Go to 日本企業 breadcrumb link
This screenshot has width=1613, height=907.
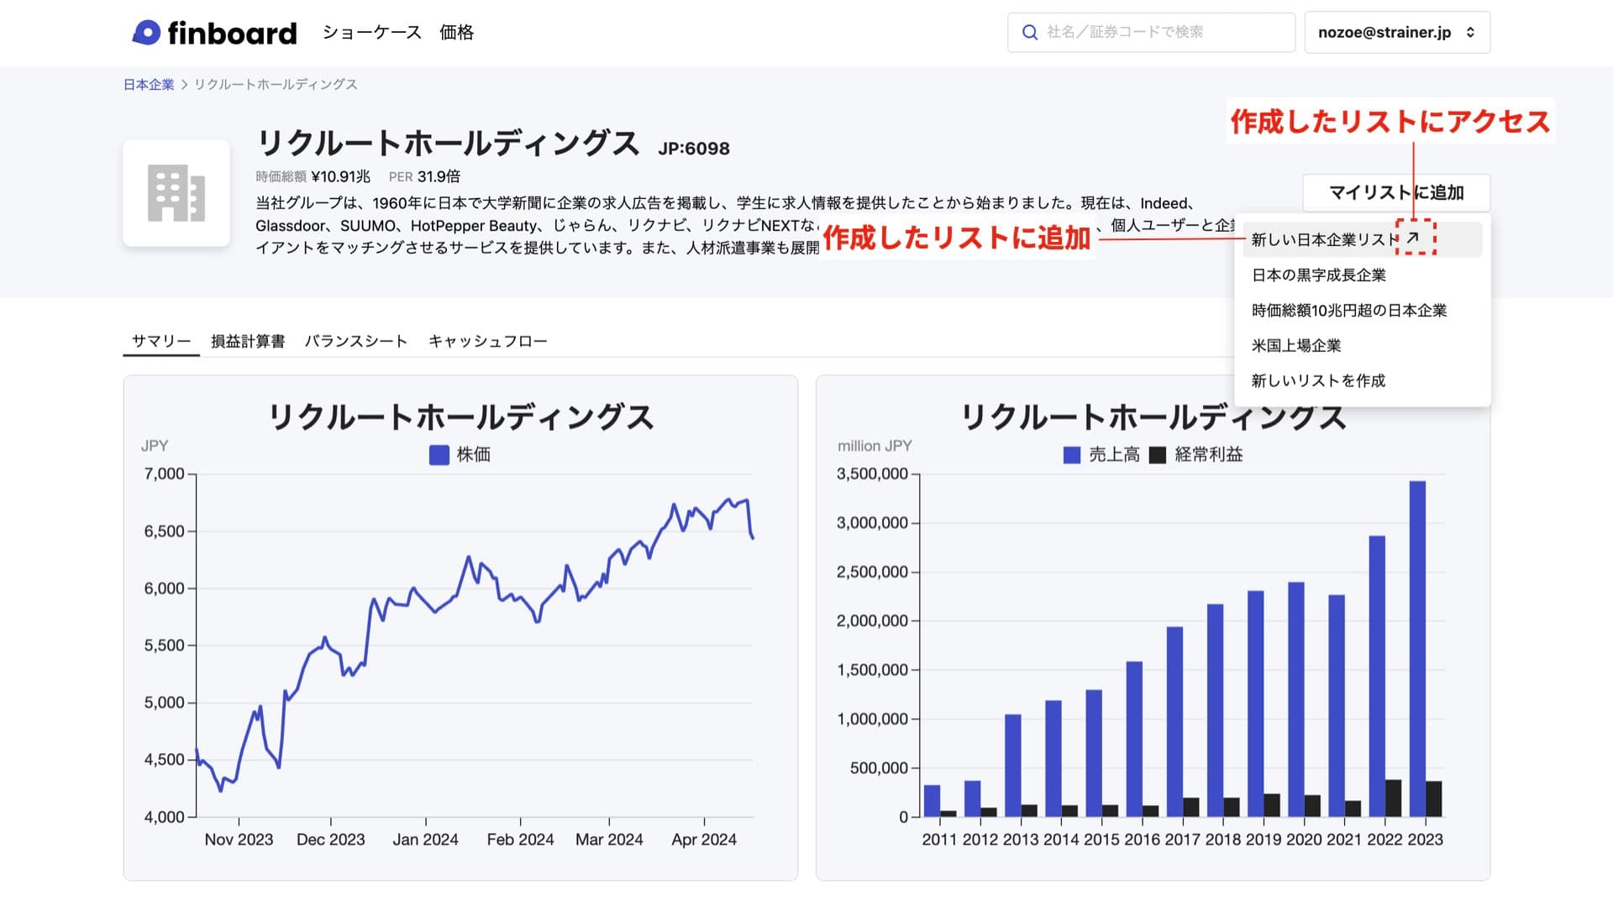(x=149, y=85)
